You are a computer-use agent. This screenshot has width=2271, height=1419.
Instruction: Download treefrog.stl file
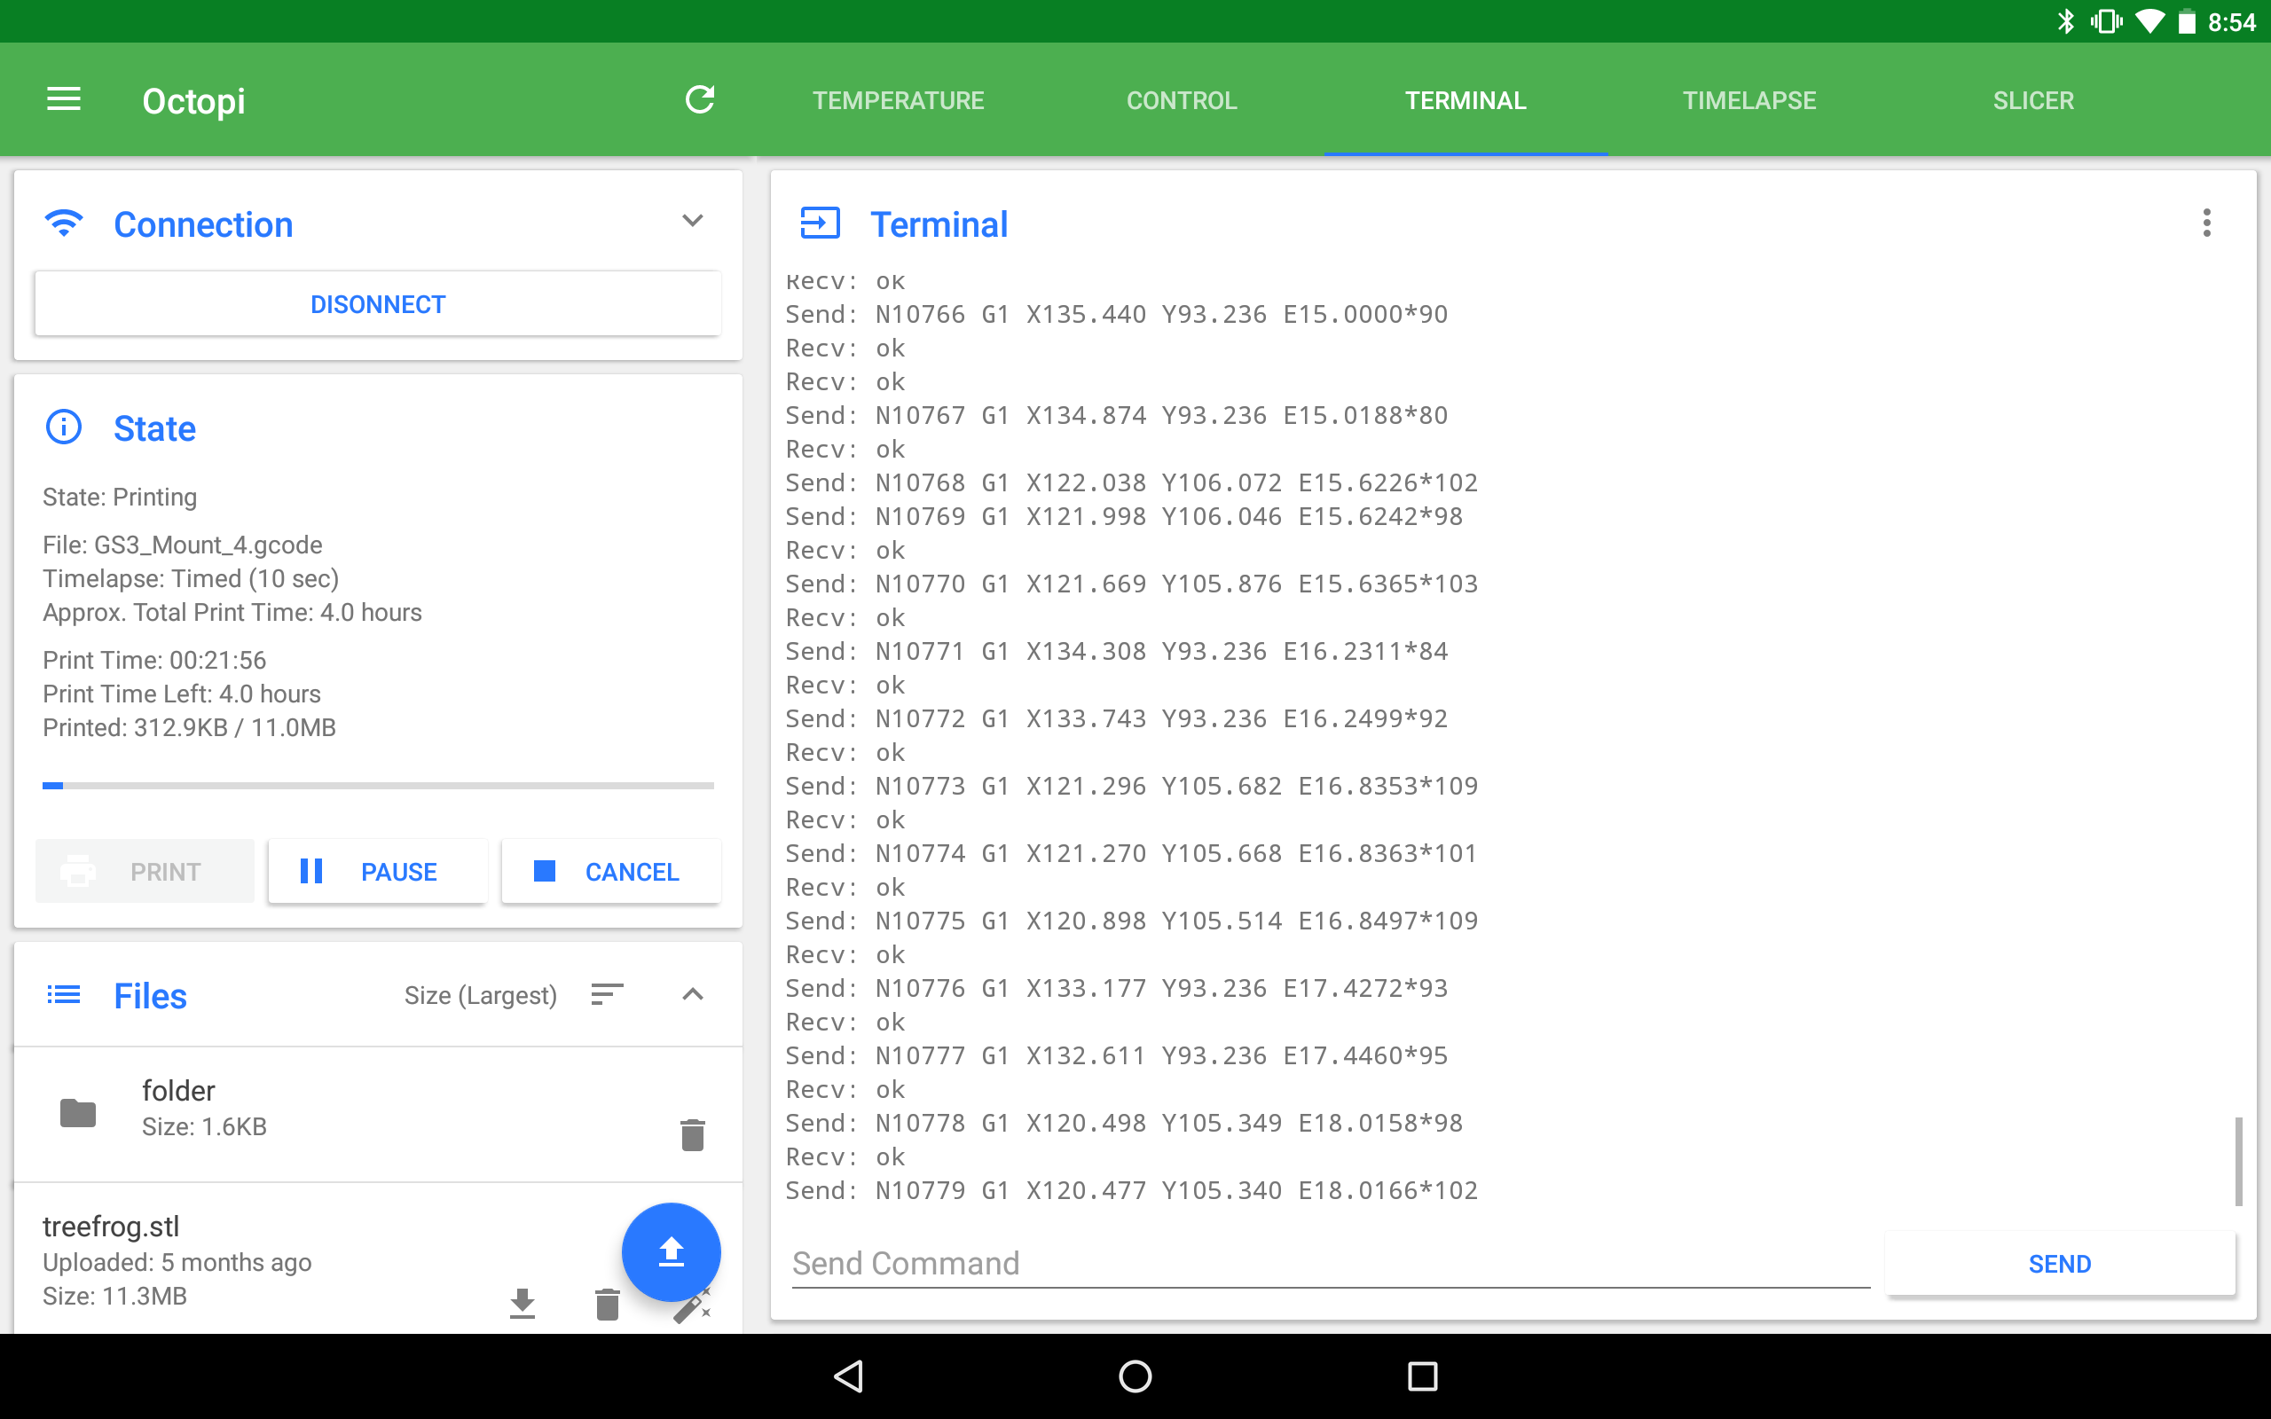click(x=523, y=1304)
